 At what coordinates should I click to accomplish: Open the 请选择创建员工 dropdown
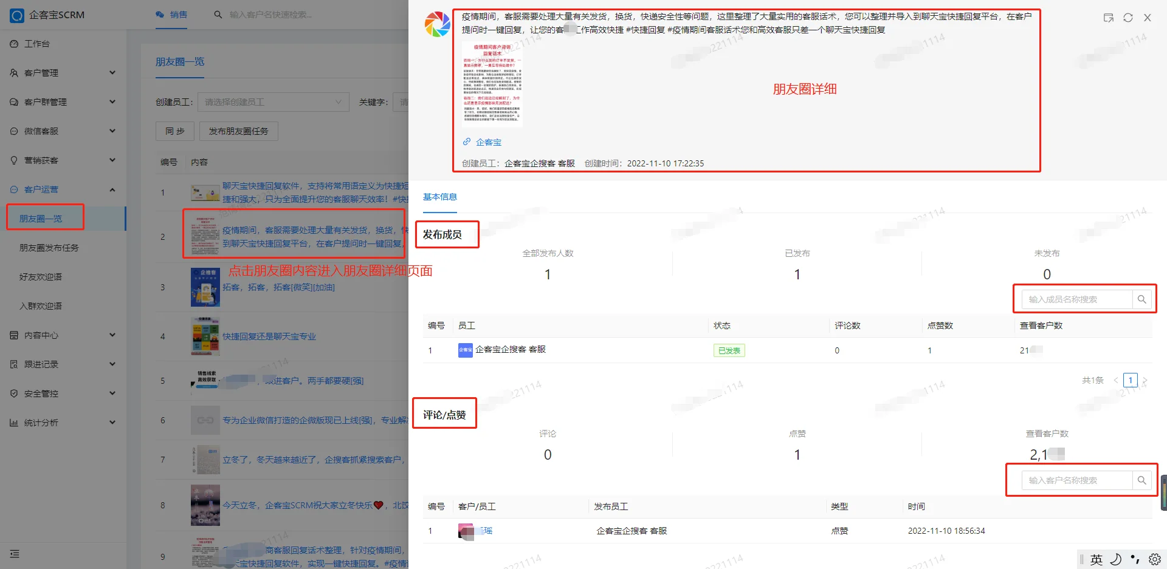click(274, 102)
